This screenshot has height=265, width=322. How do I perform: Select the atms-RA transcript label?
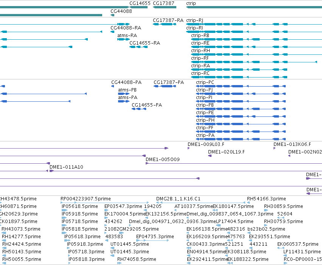[127, 36]
